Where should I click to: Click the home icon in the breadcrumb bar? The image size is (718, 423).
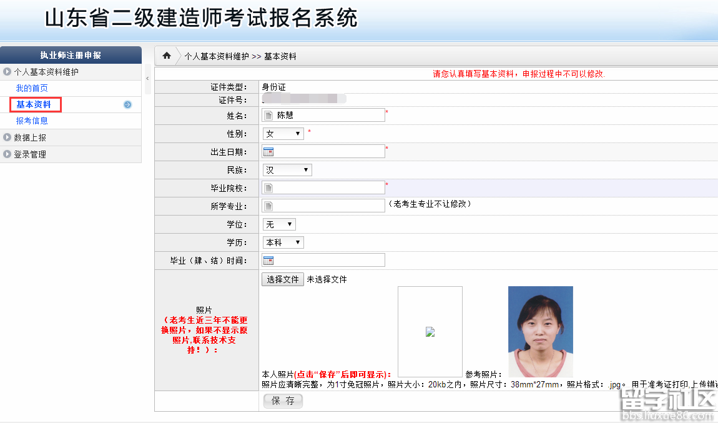point(166,56)
